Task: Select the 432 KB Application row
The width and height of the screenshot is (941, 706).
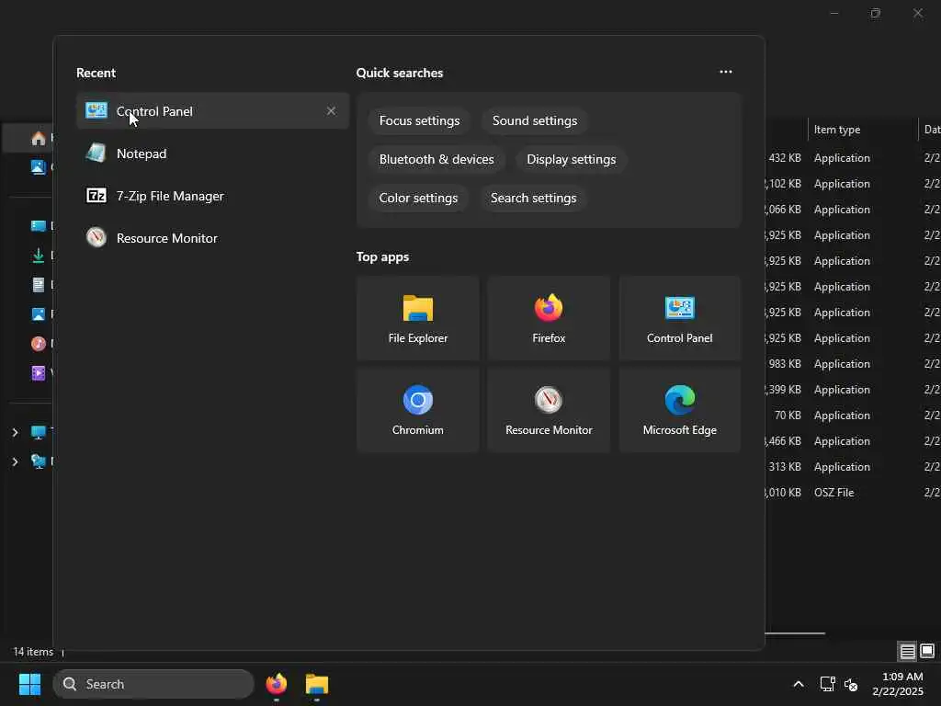Action: [x=853, y=158]
